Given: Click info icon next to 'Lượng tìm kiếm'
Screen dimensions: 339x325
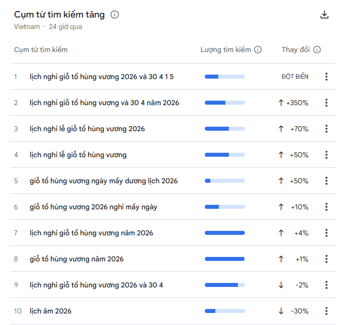Looking at the screenshot, I should tap(258, 50).
